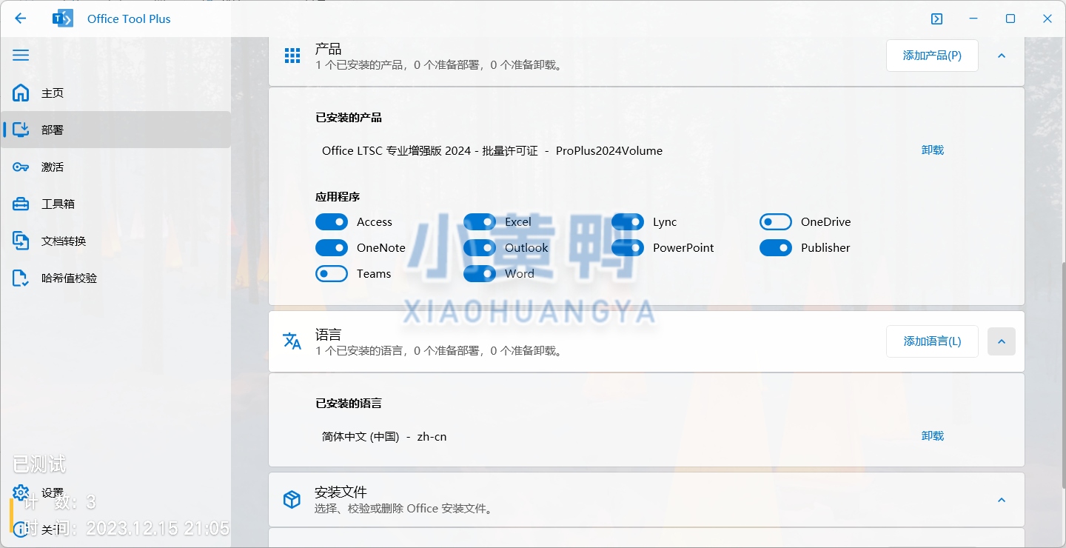Viewport: 1066px width, 548px height.
Task: Enable the OneDrive application toggle
Action: tap(776, 222)
